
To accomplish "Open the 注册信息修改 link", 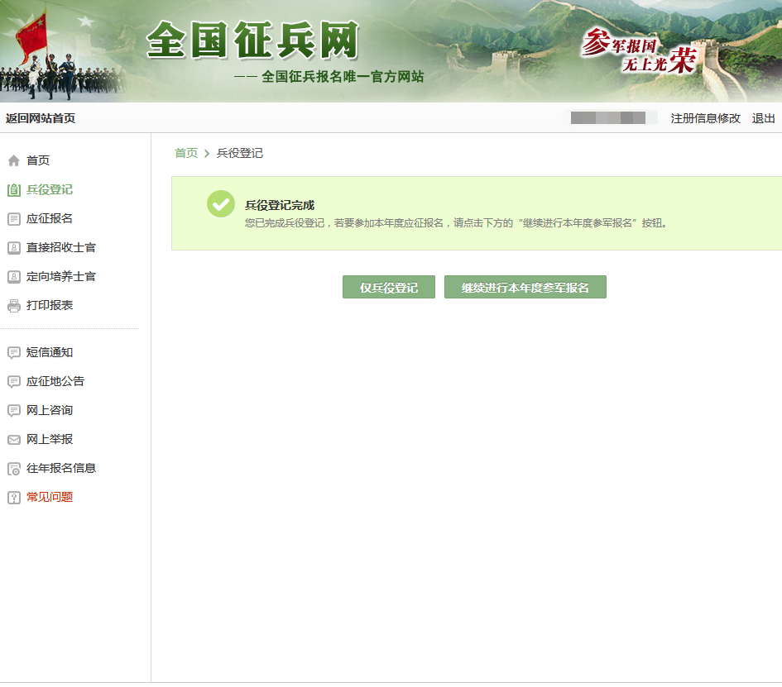I will (x=705, y=118).
